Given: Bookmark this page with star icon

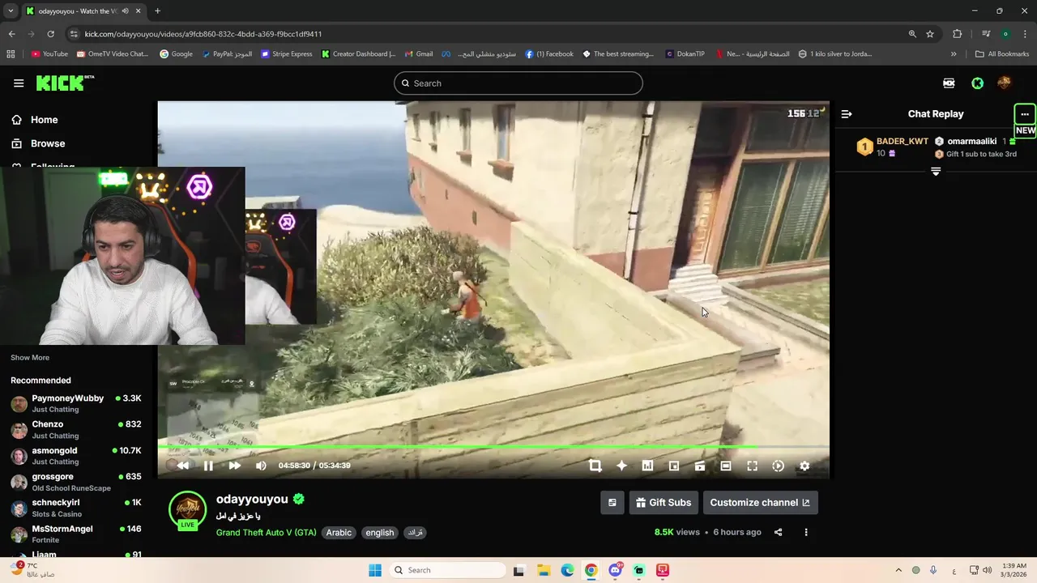Looking at the screenshot, I should pyautogui.click(x=930, y=34).
